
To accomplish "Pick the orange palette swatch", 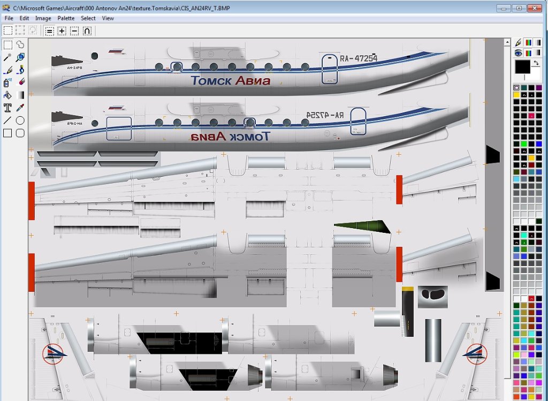I will 531,158.
